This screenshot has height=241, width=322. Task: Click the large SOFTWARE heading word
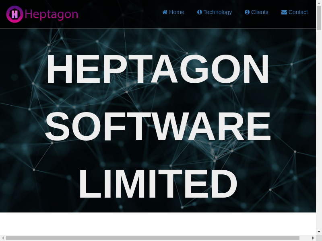[x=158, y=127]
